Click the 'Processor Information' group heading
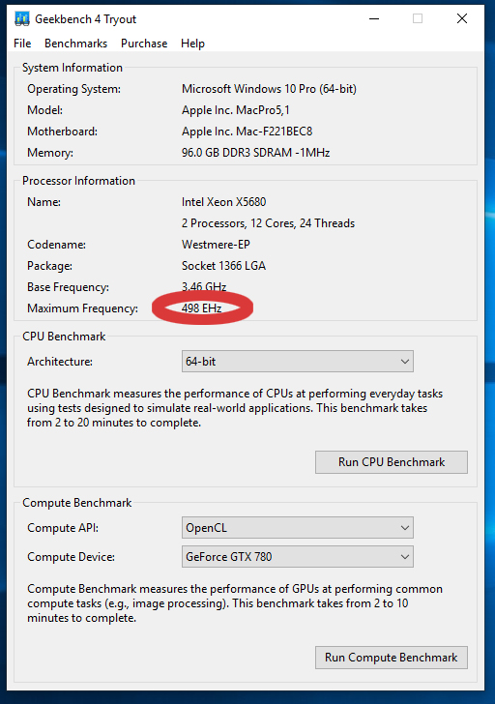495x704 pixels. click(78, 181)
